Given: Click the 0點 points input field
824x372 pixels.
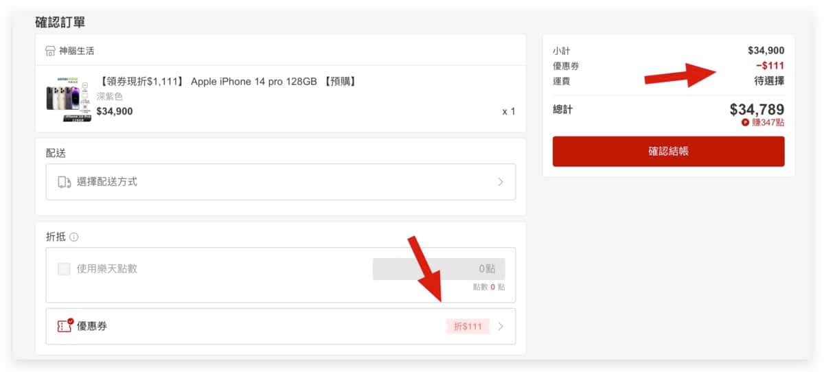Looking at the screenshot, I should pyautogui.click(x=439, y=268).
